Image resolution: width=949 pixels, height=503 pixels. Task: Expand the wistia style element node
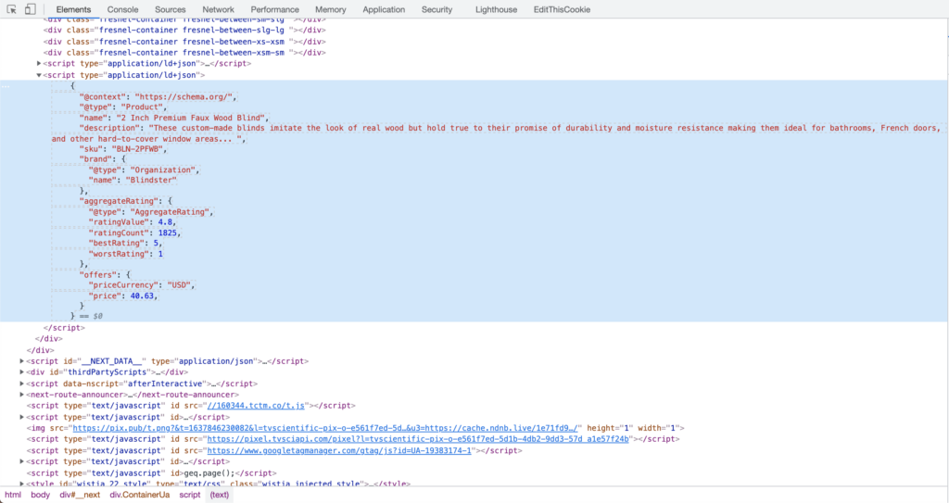click(22, 484)
